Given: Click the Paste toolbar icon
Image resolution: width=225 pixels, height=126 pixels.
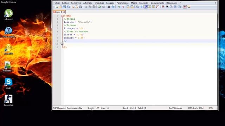Looking at the screenshot, I should click(x=94, y=7).
